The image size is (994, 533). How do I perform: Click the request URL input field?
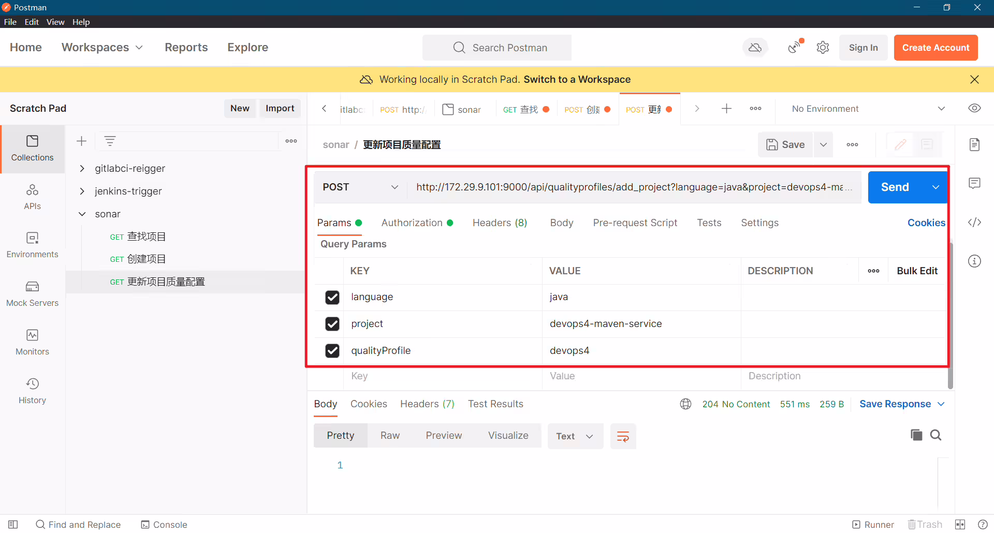click(634, 187)
